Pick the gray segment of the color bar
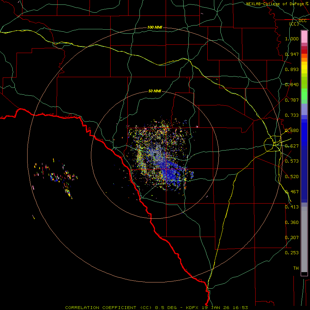Viewport: 310px width, 310px height. point(304,239)
